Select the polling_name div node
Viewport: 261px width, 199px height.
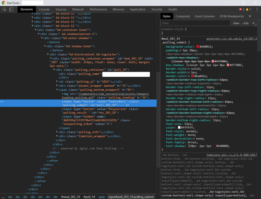(80, 74)
